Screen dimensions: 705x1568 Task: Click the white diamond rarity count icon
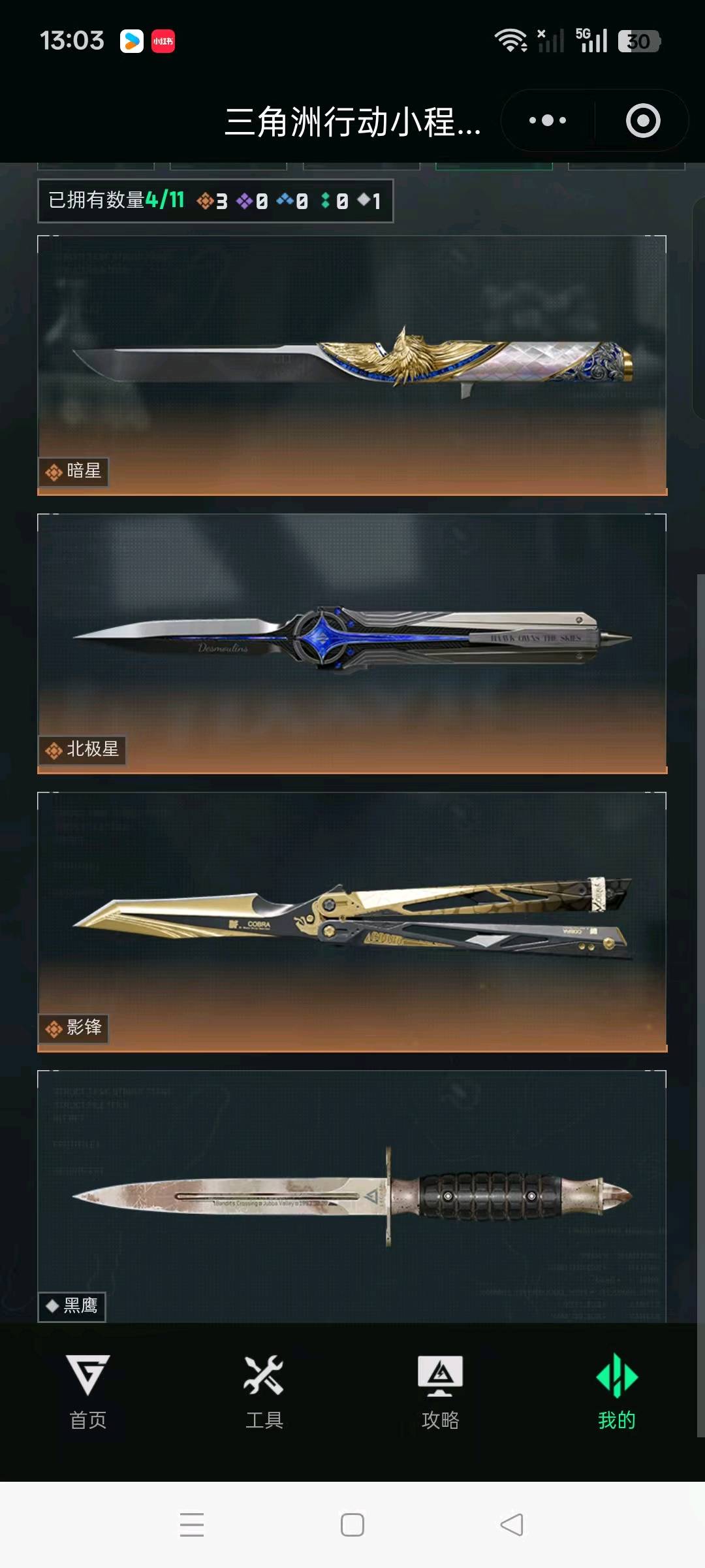[364, 199]
